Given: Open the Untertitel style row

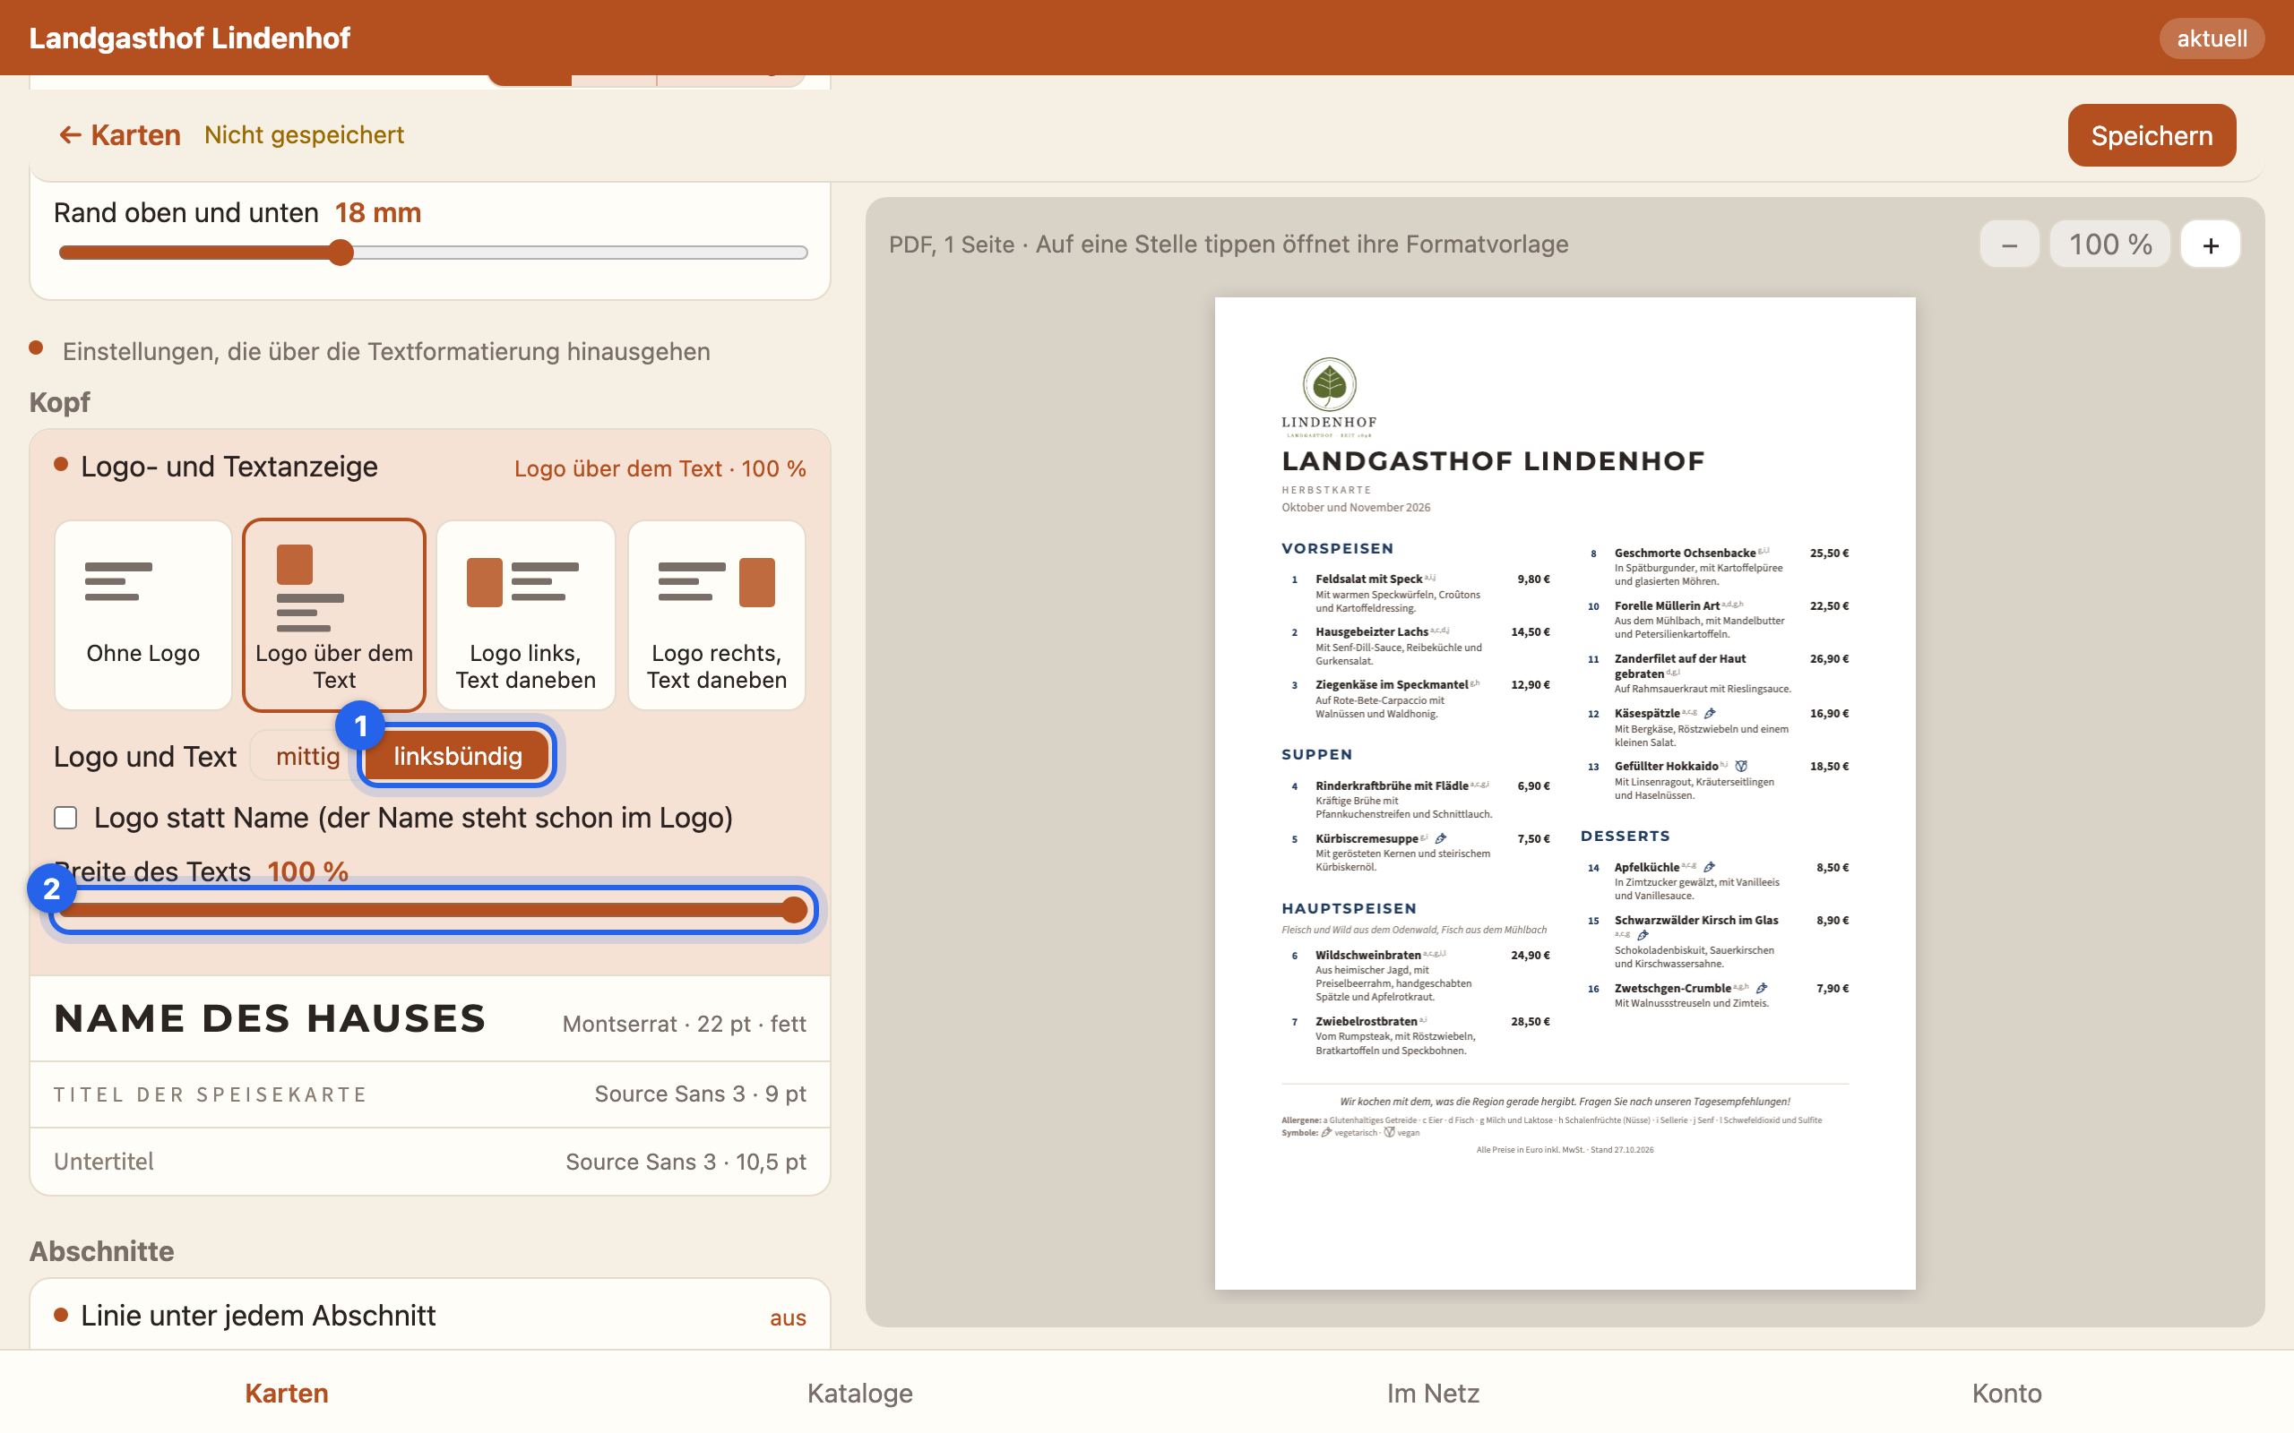Looking at the screenshot, I should point(430,1162).
